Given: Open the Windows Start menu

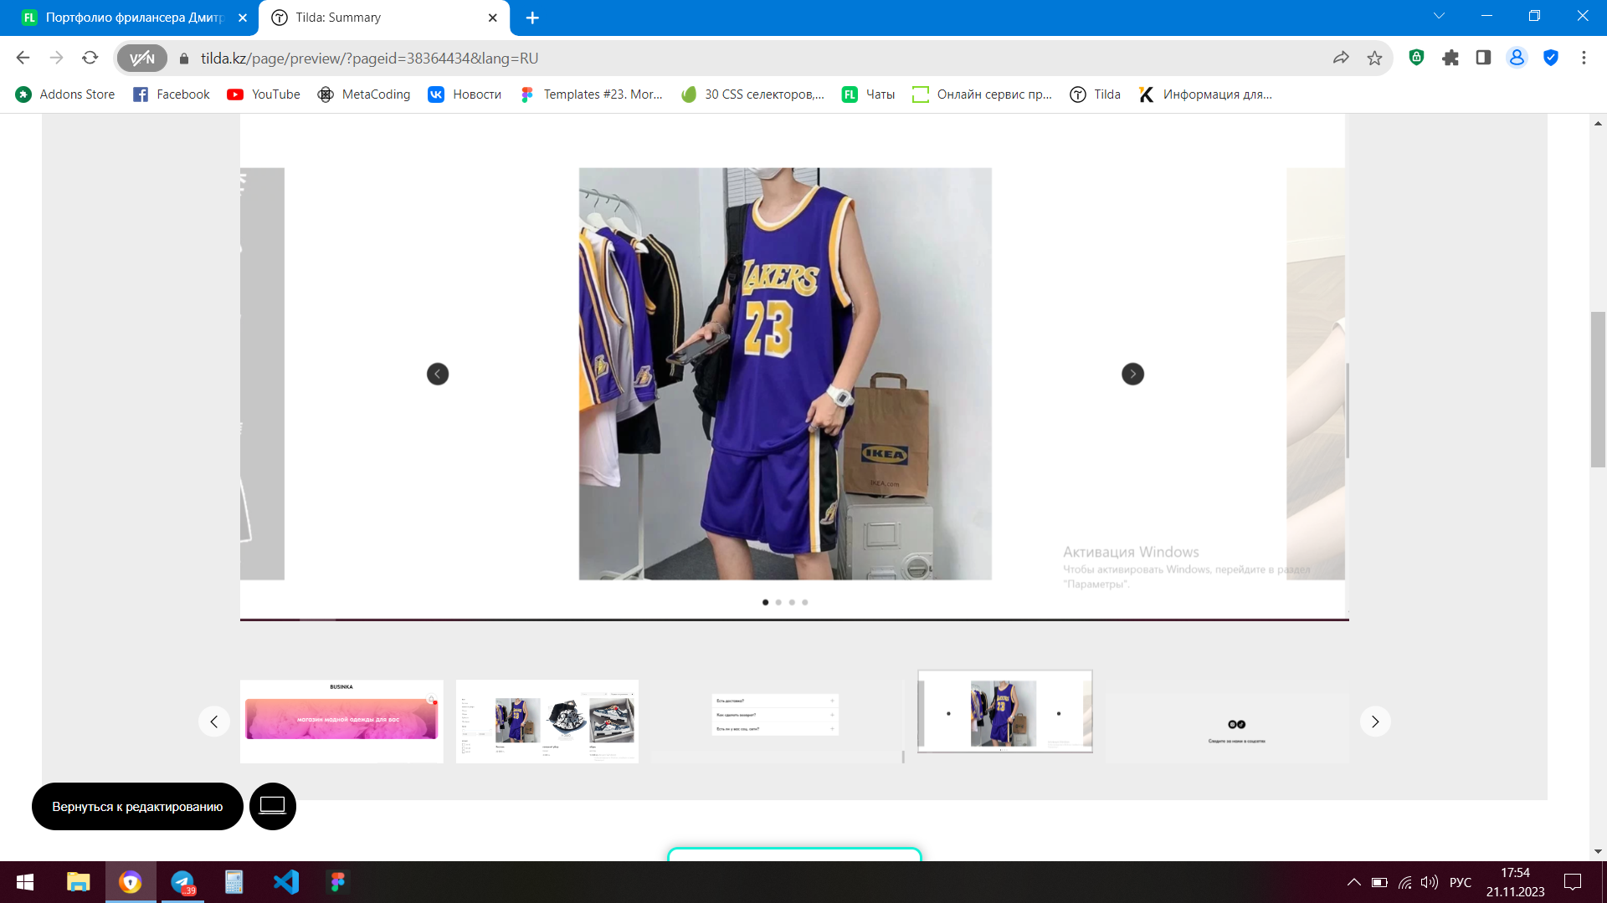Looking at the screenshot, I should click(x=25, y=882).
